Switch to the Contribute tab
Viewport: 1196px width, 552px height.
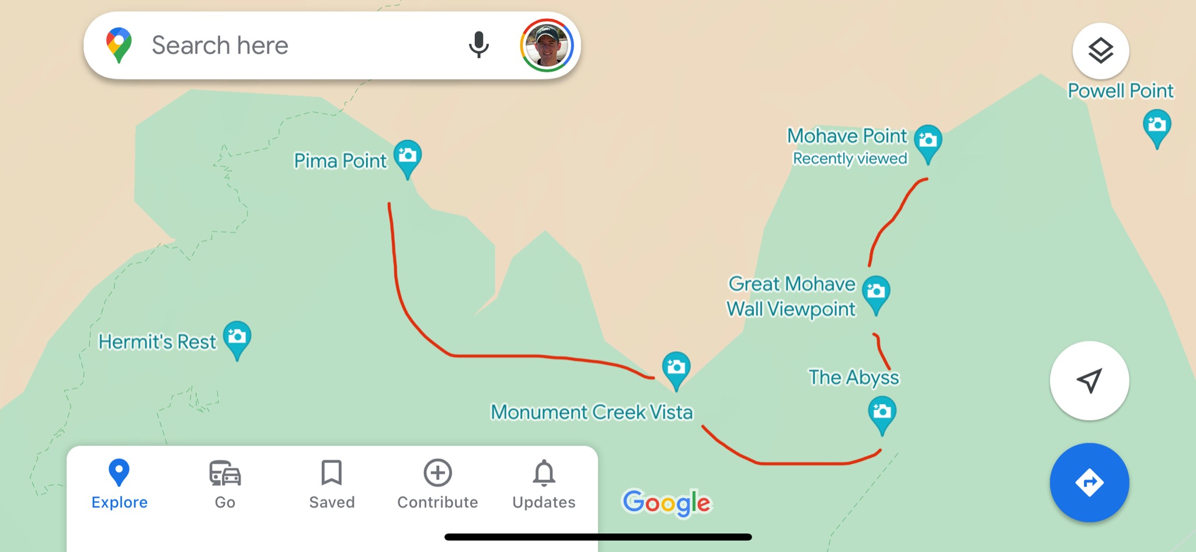pos(437,485)
